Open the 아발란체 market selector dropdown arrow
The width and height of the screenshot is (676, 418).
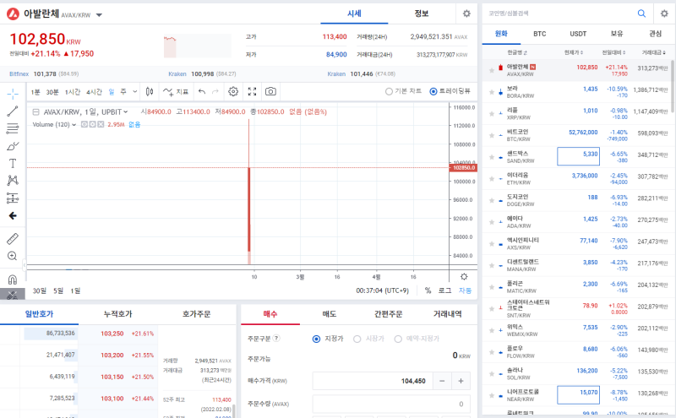click(99, 15)
